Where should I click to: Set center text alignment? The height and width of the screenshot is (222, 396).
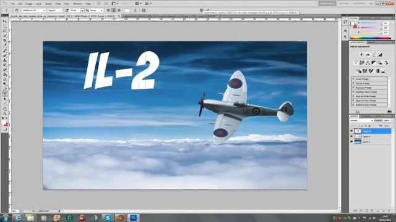114,10
